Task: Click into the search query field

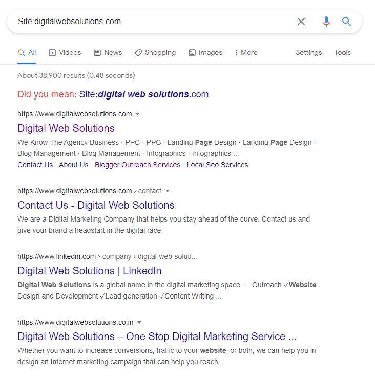Action: coord(154,22)
